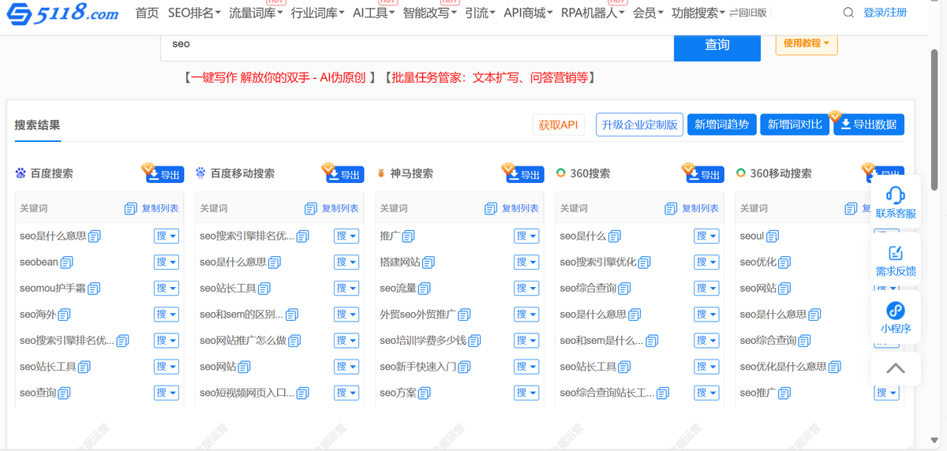The width and height of the screenshot is (947, 451).
Task: Copy keyword 'seo查询' in Baidu search column
Action: (65, 393)
